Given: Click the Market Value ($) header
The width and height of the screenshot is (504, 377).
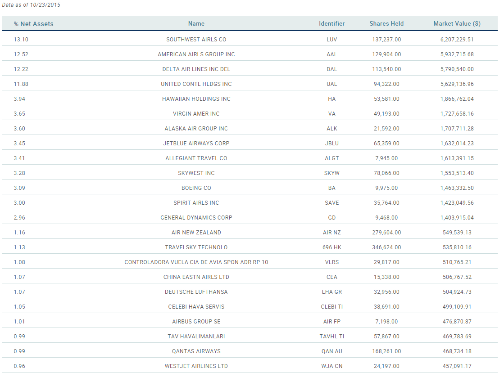Looking at the screenshot, I should 457,23.
